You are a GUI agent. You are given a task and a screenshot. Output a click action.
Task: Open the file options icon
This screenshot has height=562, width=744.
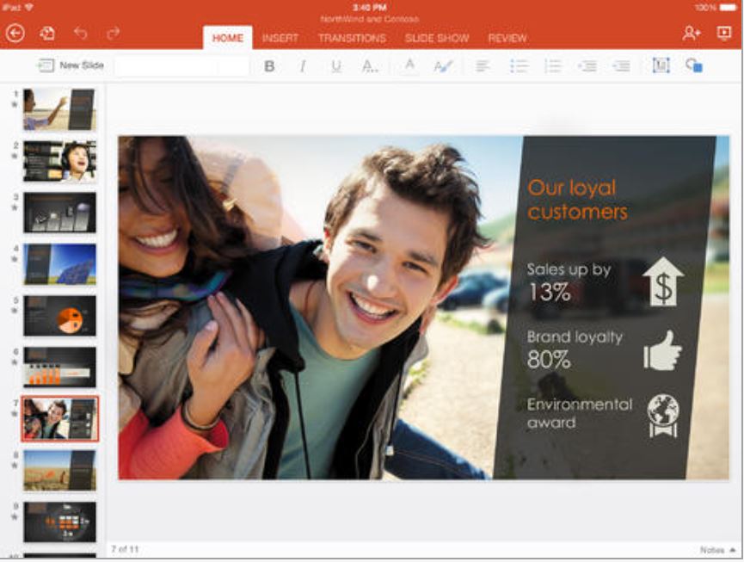tap(47, 34)
